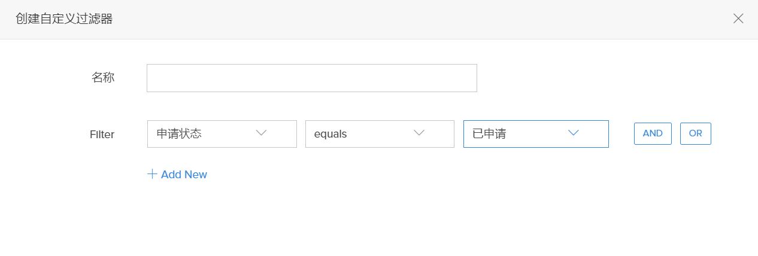Focus the 名称 text input field
Image resolution: width=758 pixels, height=256 pixels.
pyautogui.click(x=311, y=78)
